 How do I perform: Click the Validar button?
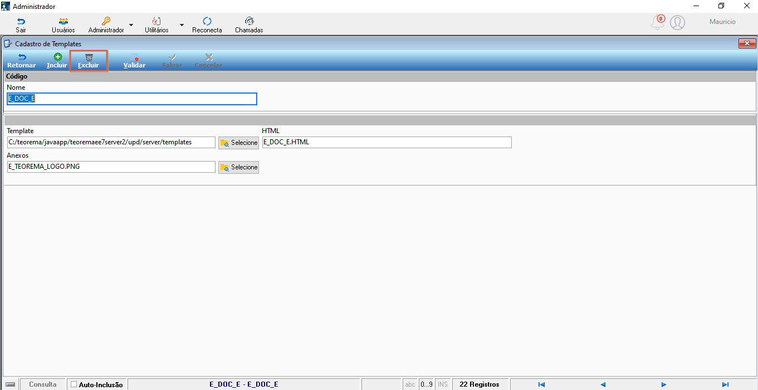click(x=134, y=61)
